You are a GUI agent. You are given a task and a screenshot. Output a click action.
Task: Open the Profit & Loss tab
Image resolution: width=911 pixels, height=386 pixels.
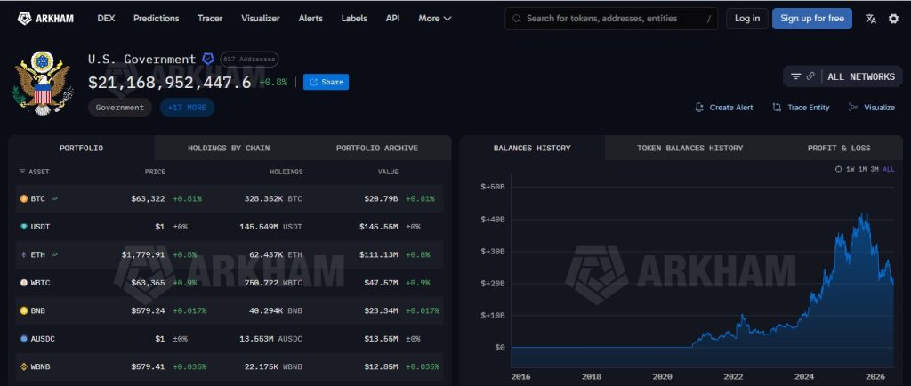click(x=839, y=148)
